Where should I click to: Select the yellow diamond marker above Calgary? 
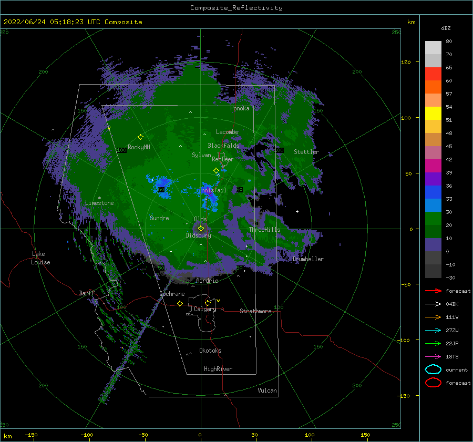click(208, 303)
